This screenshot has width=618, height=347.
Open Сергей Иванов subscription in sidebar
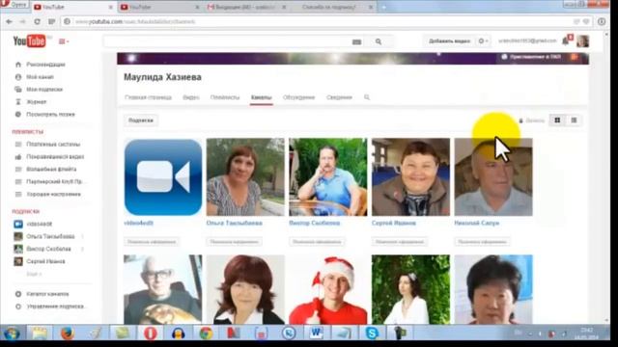pos(45,261)
